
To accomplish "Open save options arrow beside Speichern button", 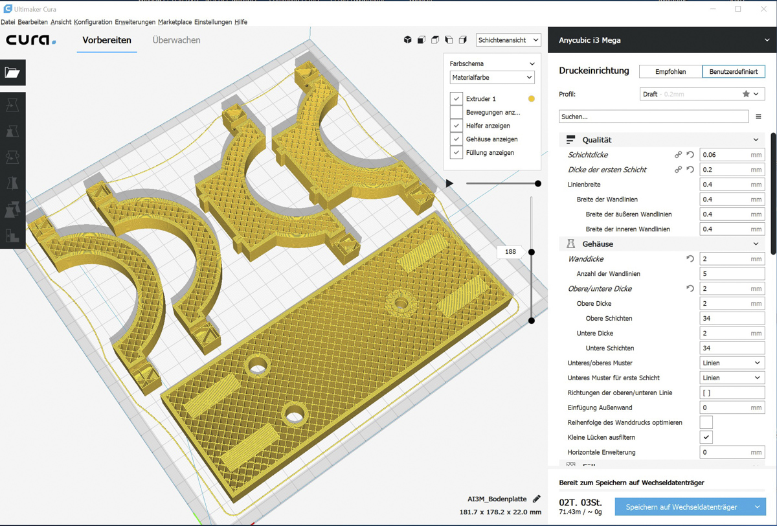I will [x=758, y=507].
